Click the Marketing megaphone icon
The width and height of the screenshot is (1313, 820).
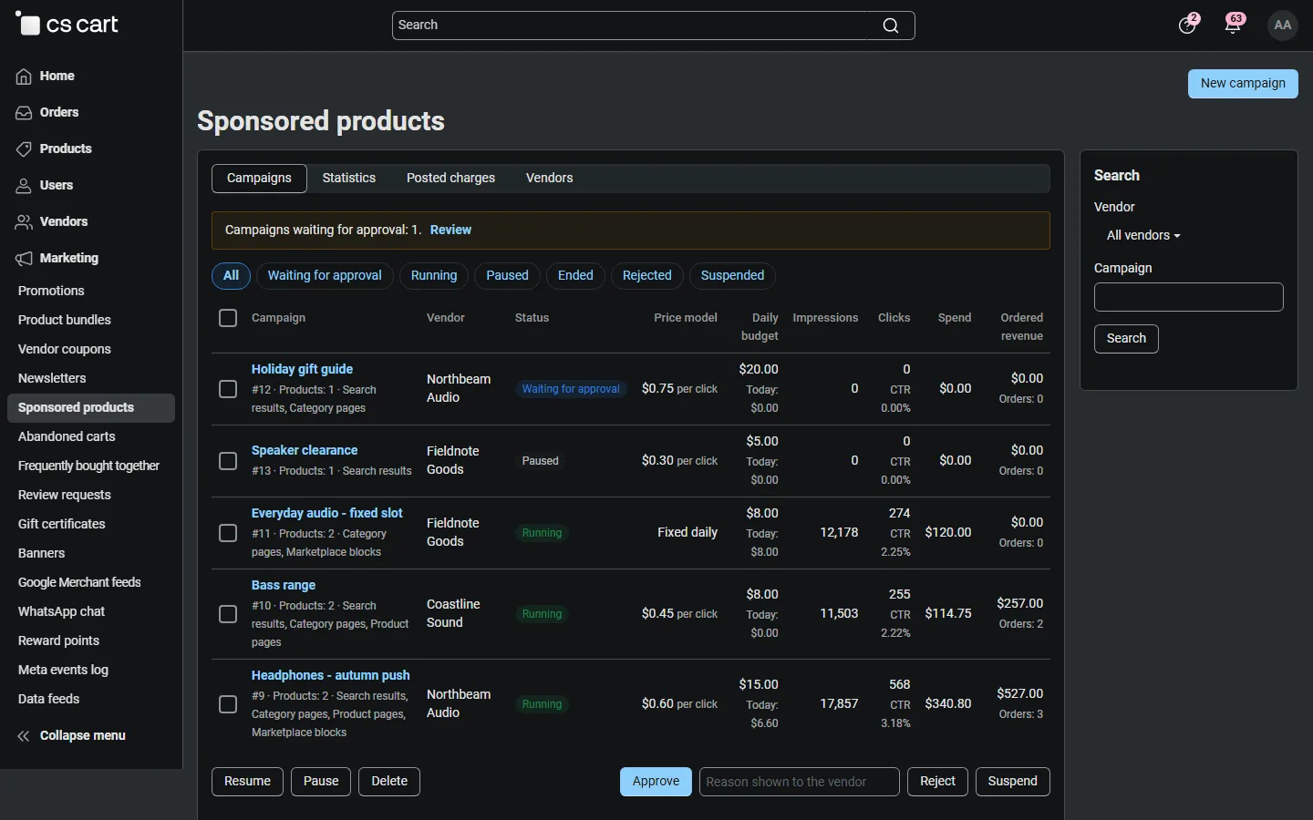click(24, 259)
